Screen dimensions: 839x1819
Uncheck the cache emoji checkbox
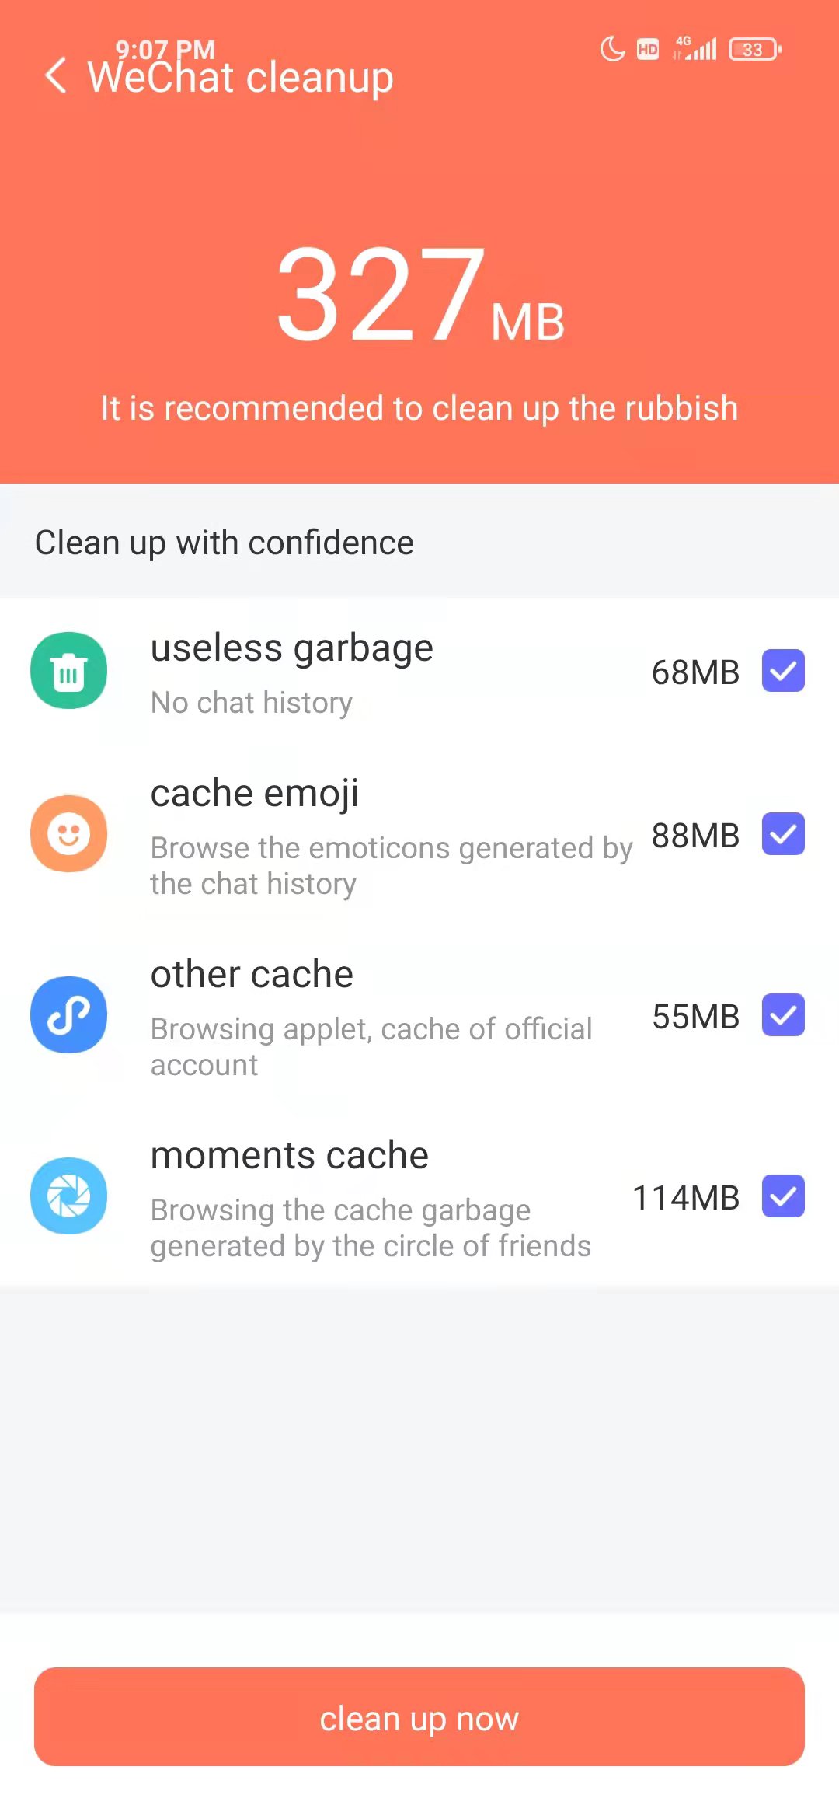[783, 834]
